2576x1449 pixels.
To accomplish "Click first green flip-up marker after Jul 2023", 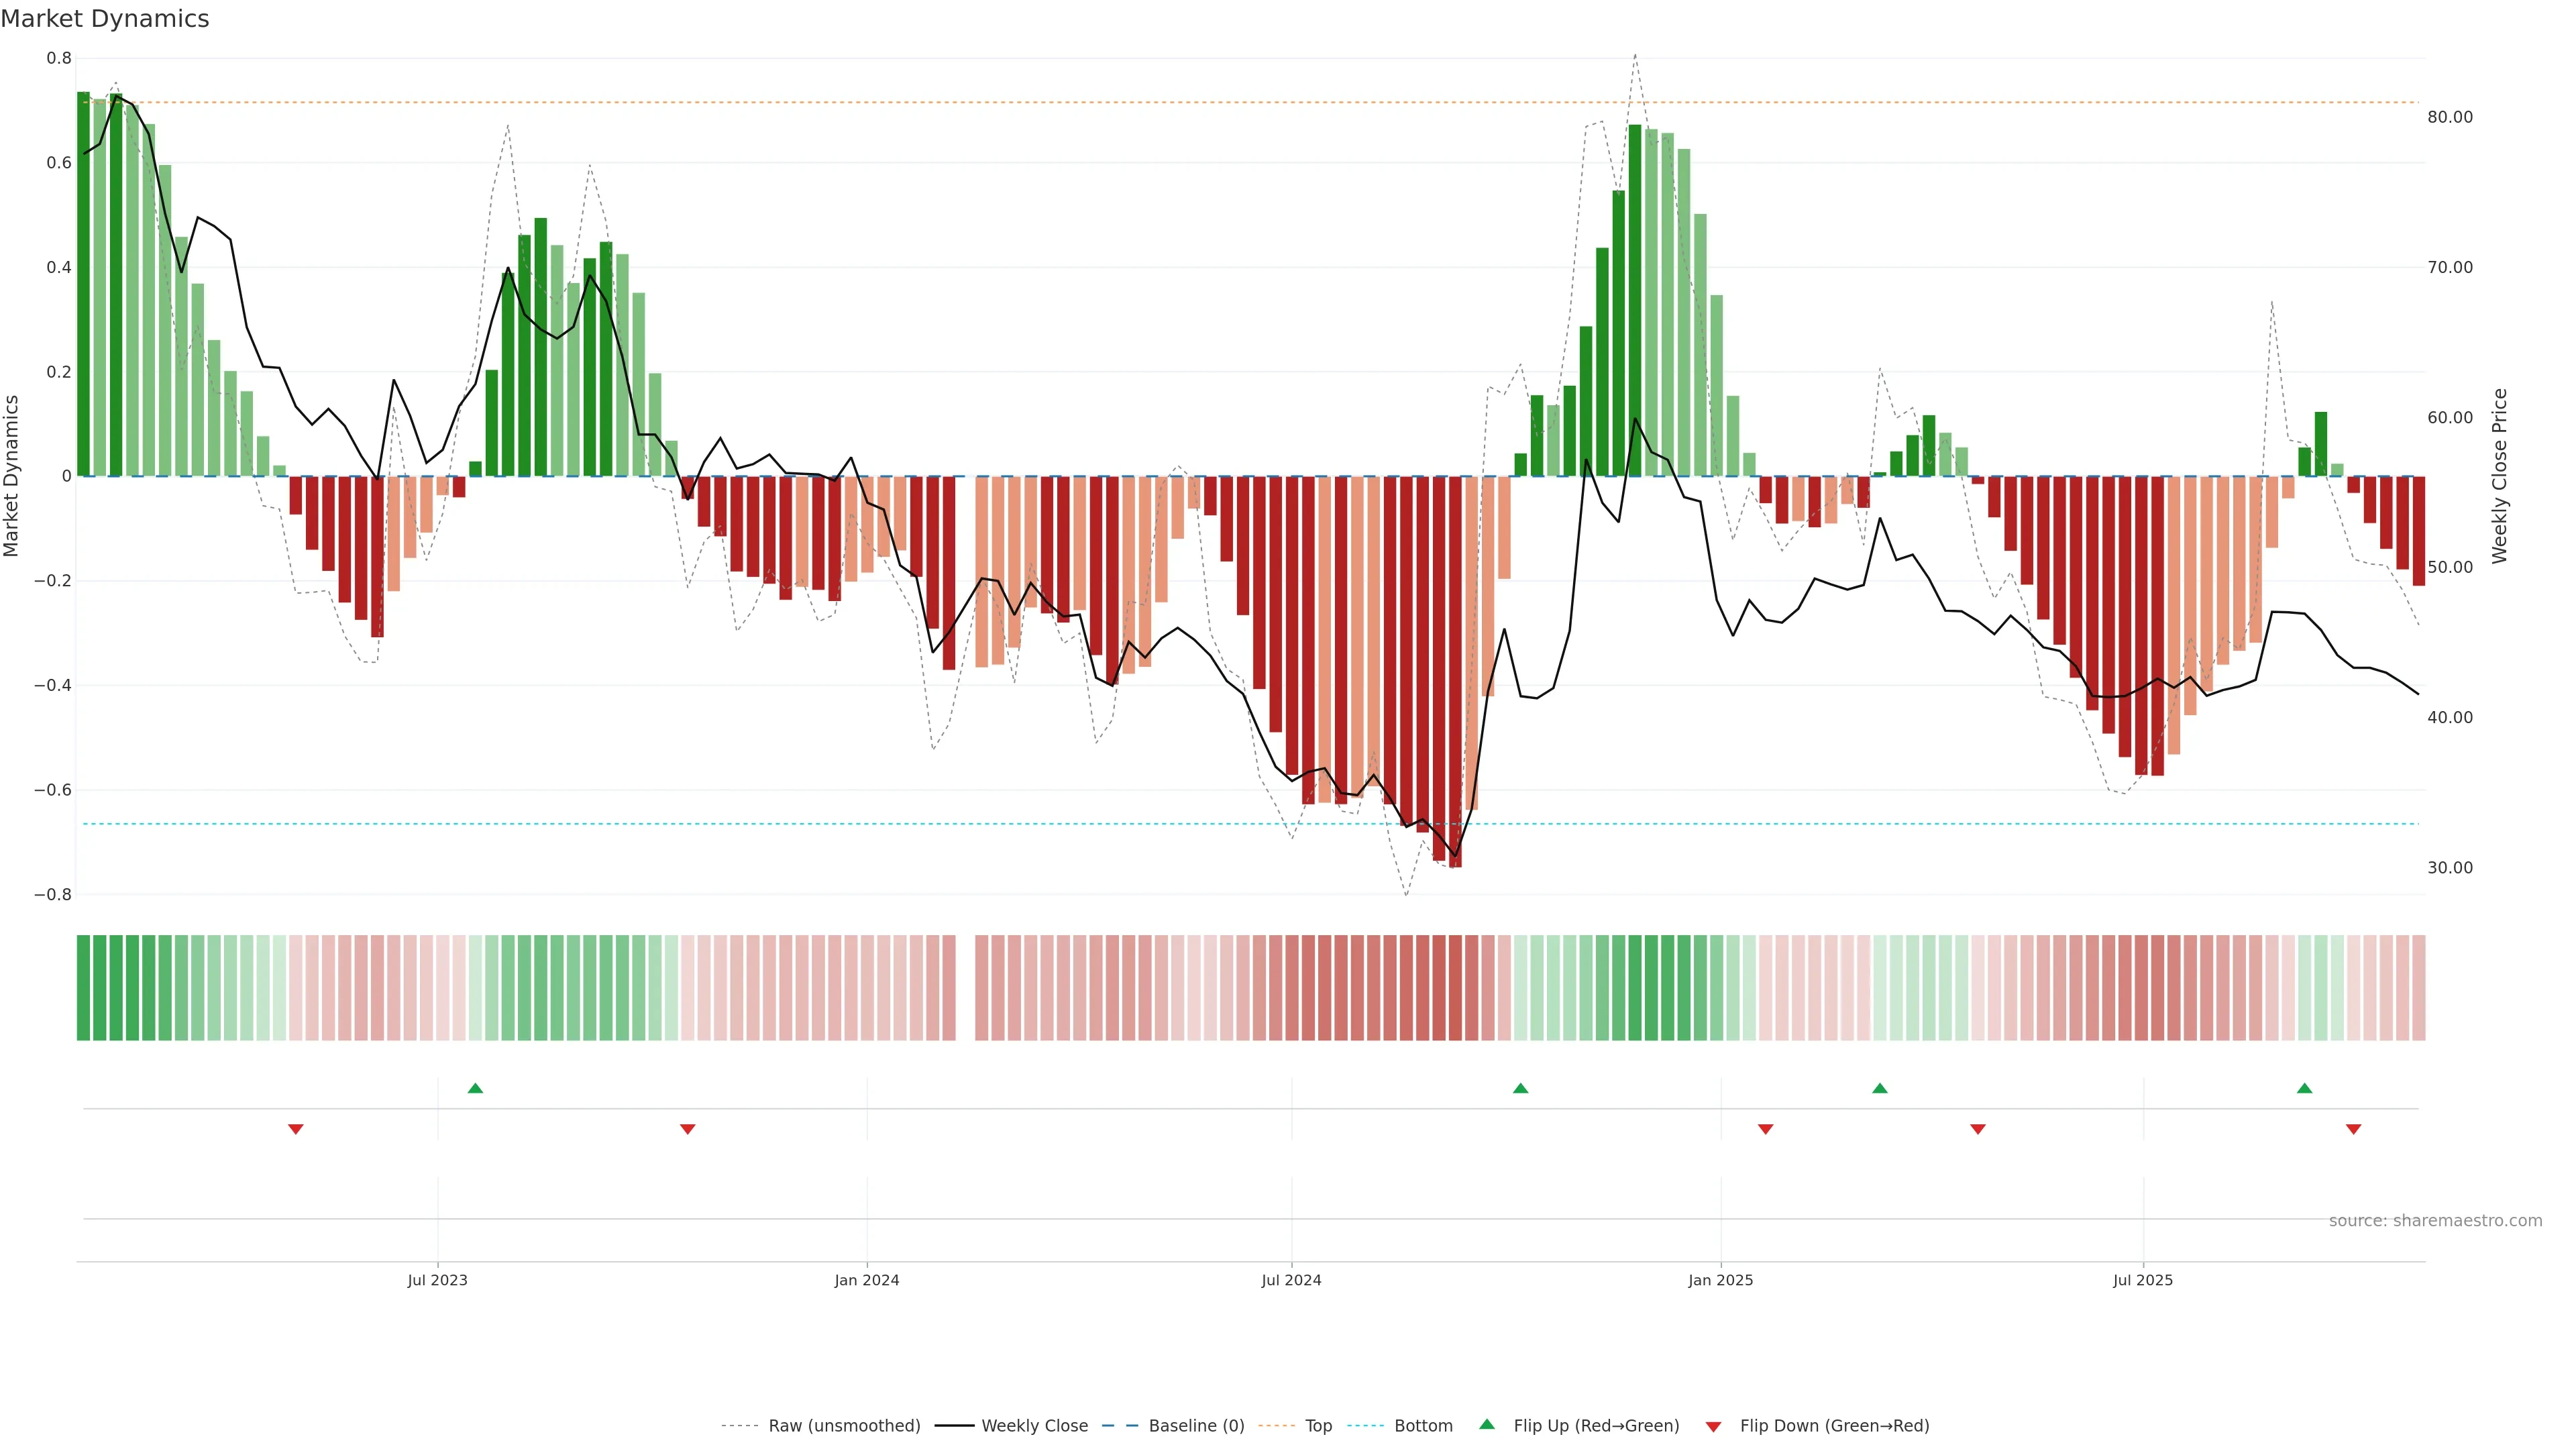I will (x=475, y=1088).
